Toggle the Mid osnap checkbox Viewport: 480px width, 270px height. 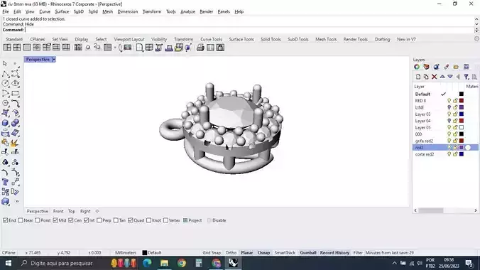pos(55,220)
